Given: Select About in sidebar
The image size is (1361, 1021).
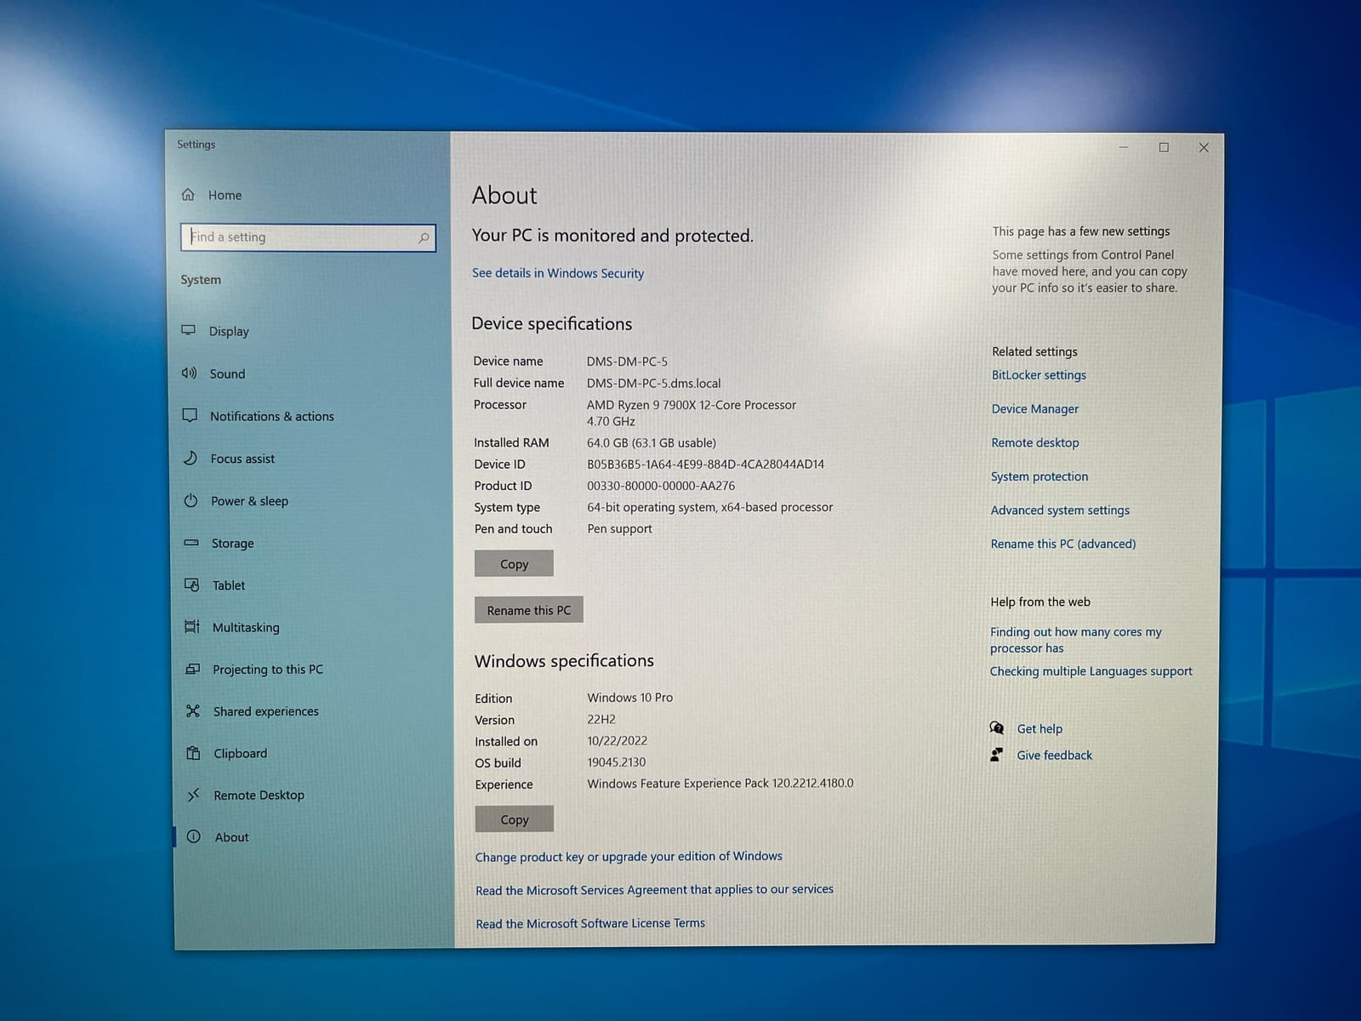Looking at the screenshot, I should pos(231,837).
